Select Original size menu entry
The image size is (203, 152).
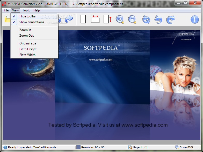coord(34,43)
